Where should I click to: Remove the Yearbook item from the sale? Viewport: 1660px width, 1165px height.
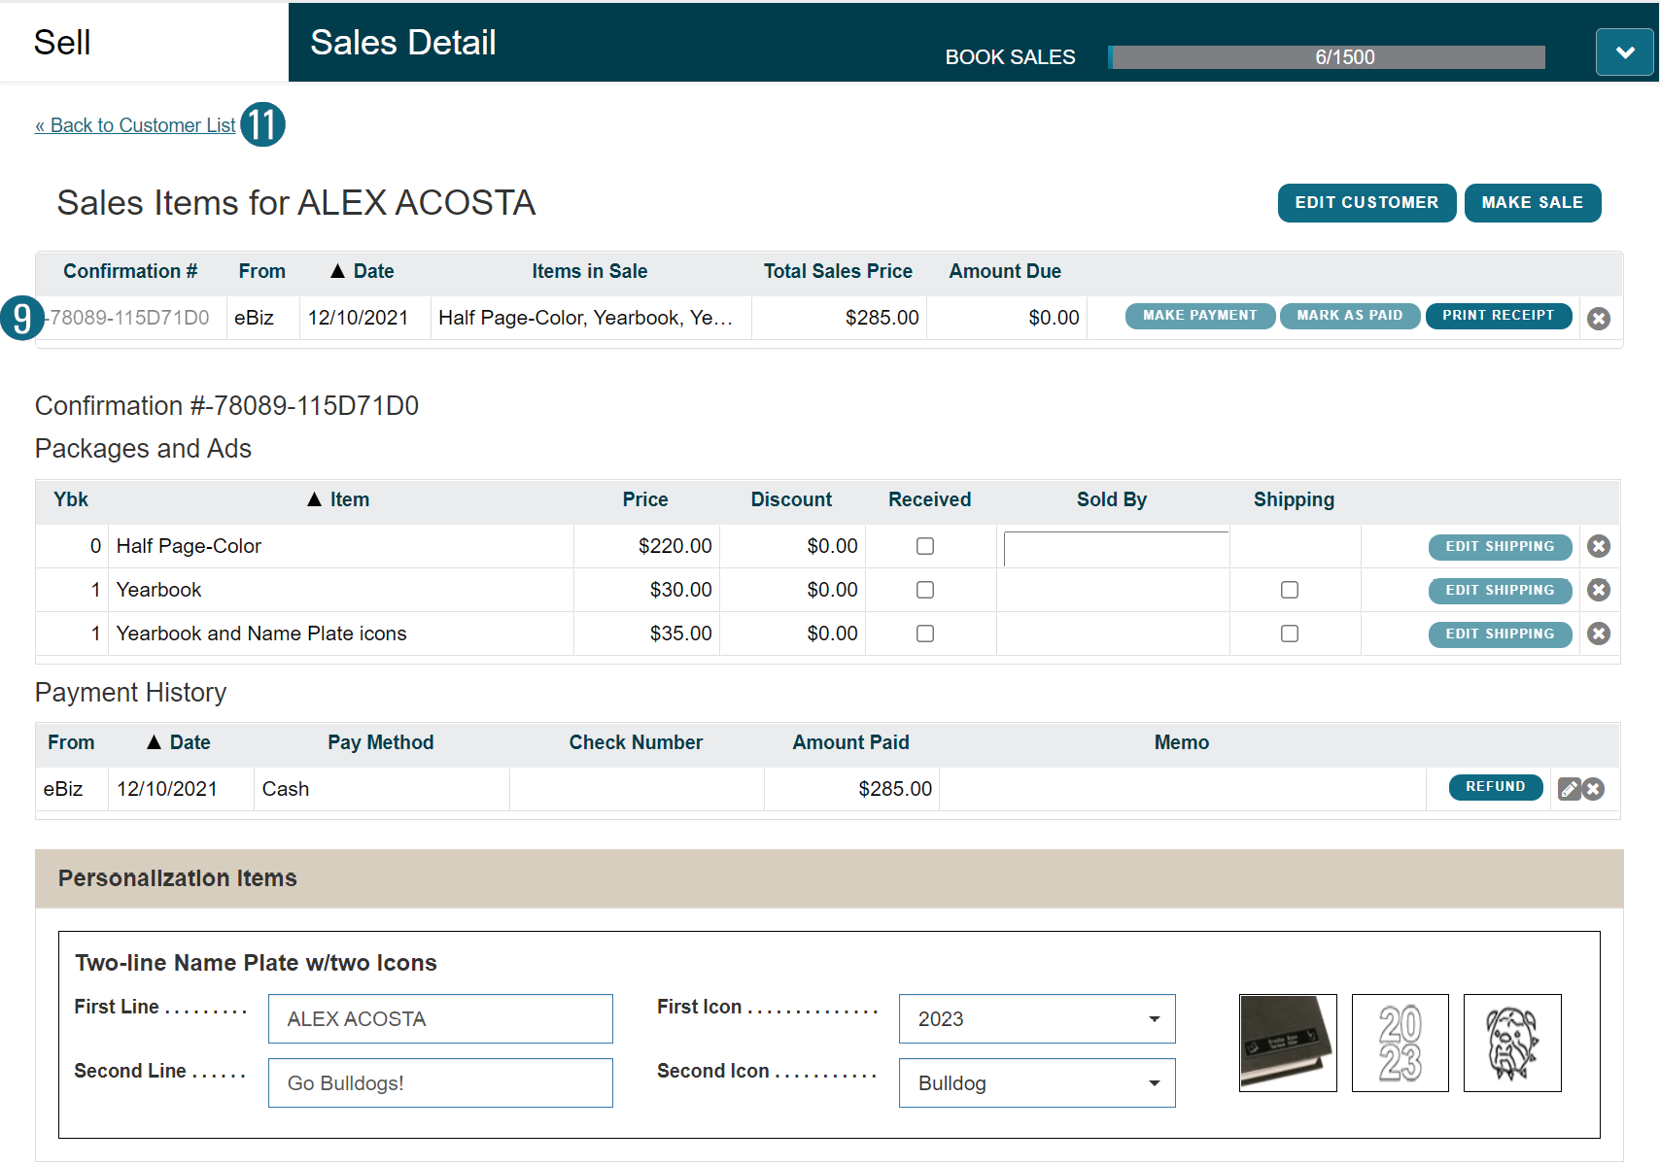pyautogui.click(x=1598, y=590)
